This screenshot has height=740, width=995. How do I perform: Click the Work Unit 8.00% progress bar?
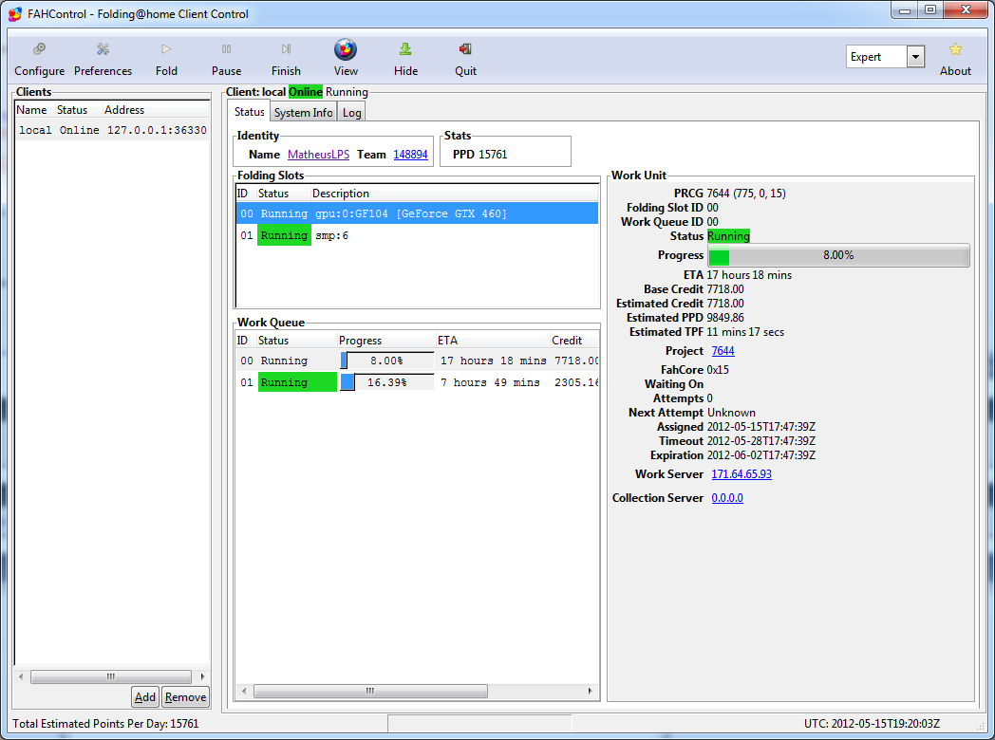point(839,255)
